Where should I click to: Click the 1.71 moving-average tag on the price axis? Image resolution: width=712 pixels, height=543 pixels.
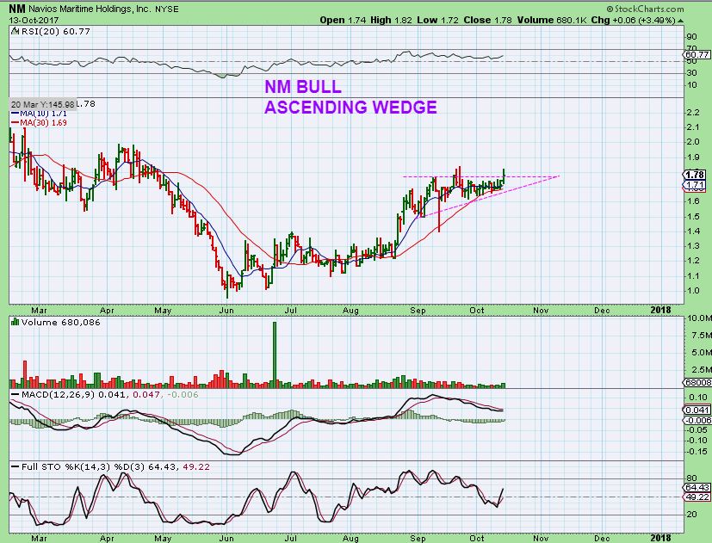[x=696, y=185]
